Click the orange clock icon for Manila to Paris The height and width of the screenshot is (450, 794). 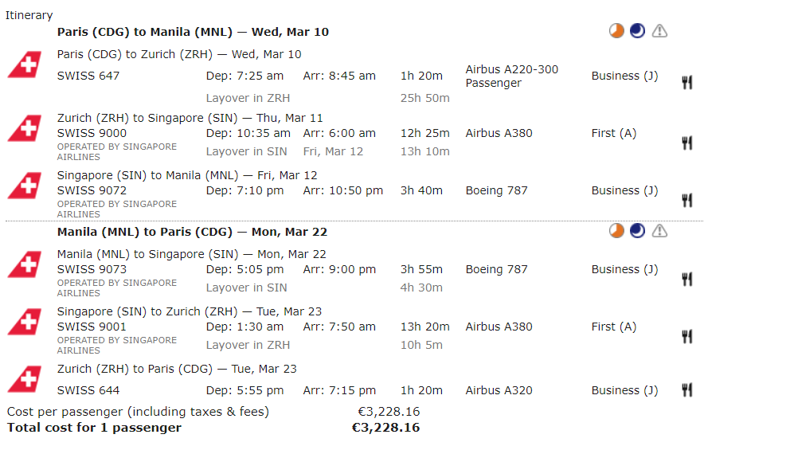click(616, 231)
